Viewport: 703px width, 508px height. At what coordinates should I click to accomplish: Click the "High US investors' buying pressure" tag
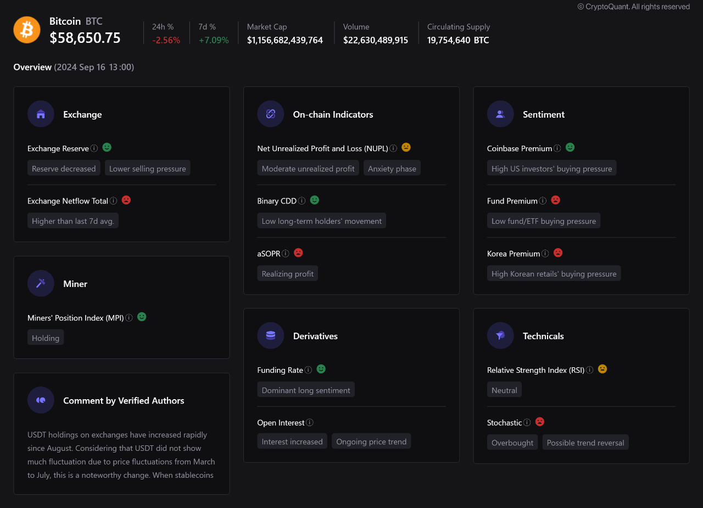552,168
